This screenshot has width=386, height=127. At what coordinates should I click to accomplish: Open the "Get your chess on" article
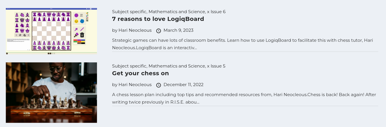(x=140, y=74)
